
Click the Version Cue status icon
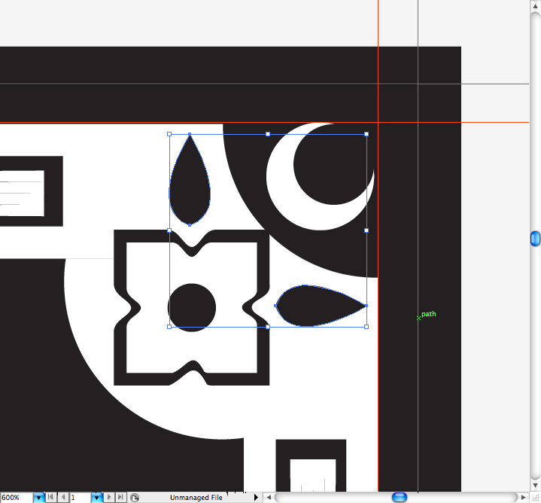135,498
